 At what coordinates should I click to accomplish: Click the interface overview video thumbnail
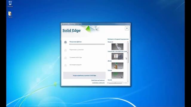117,56
